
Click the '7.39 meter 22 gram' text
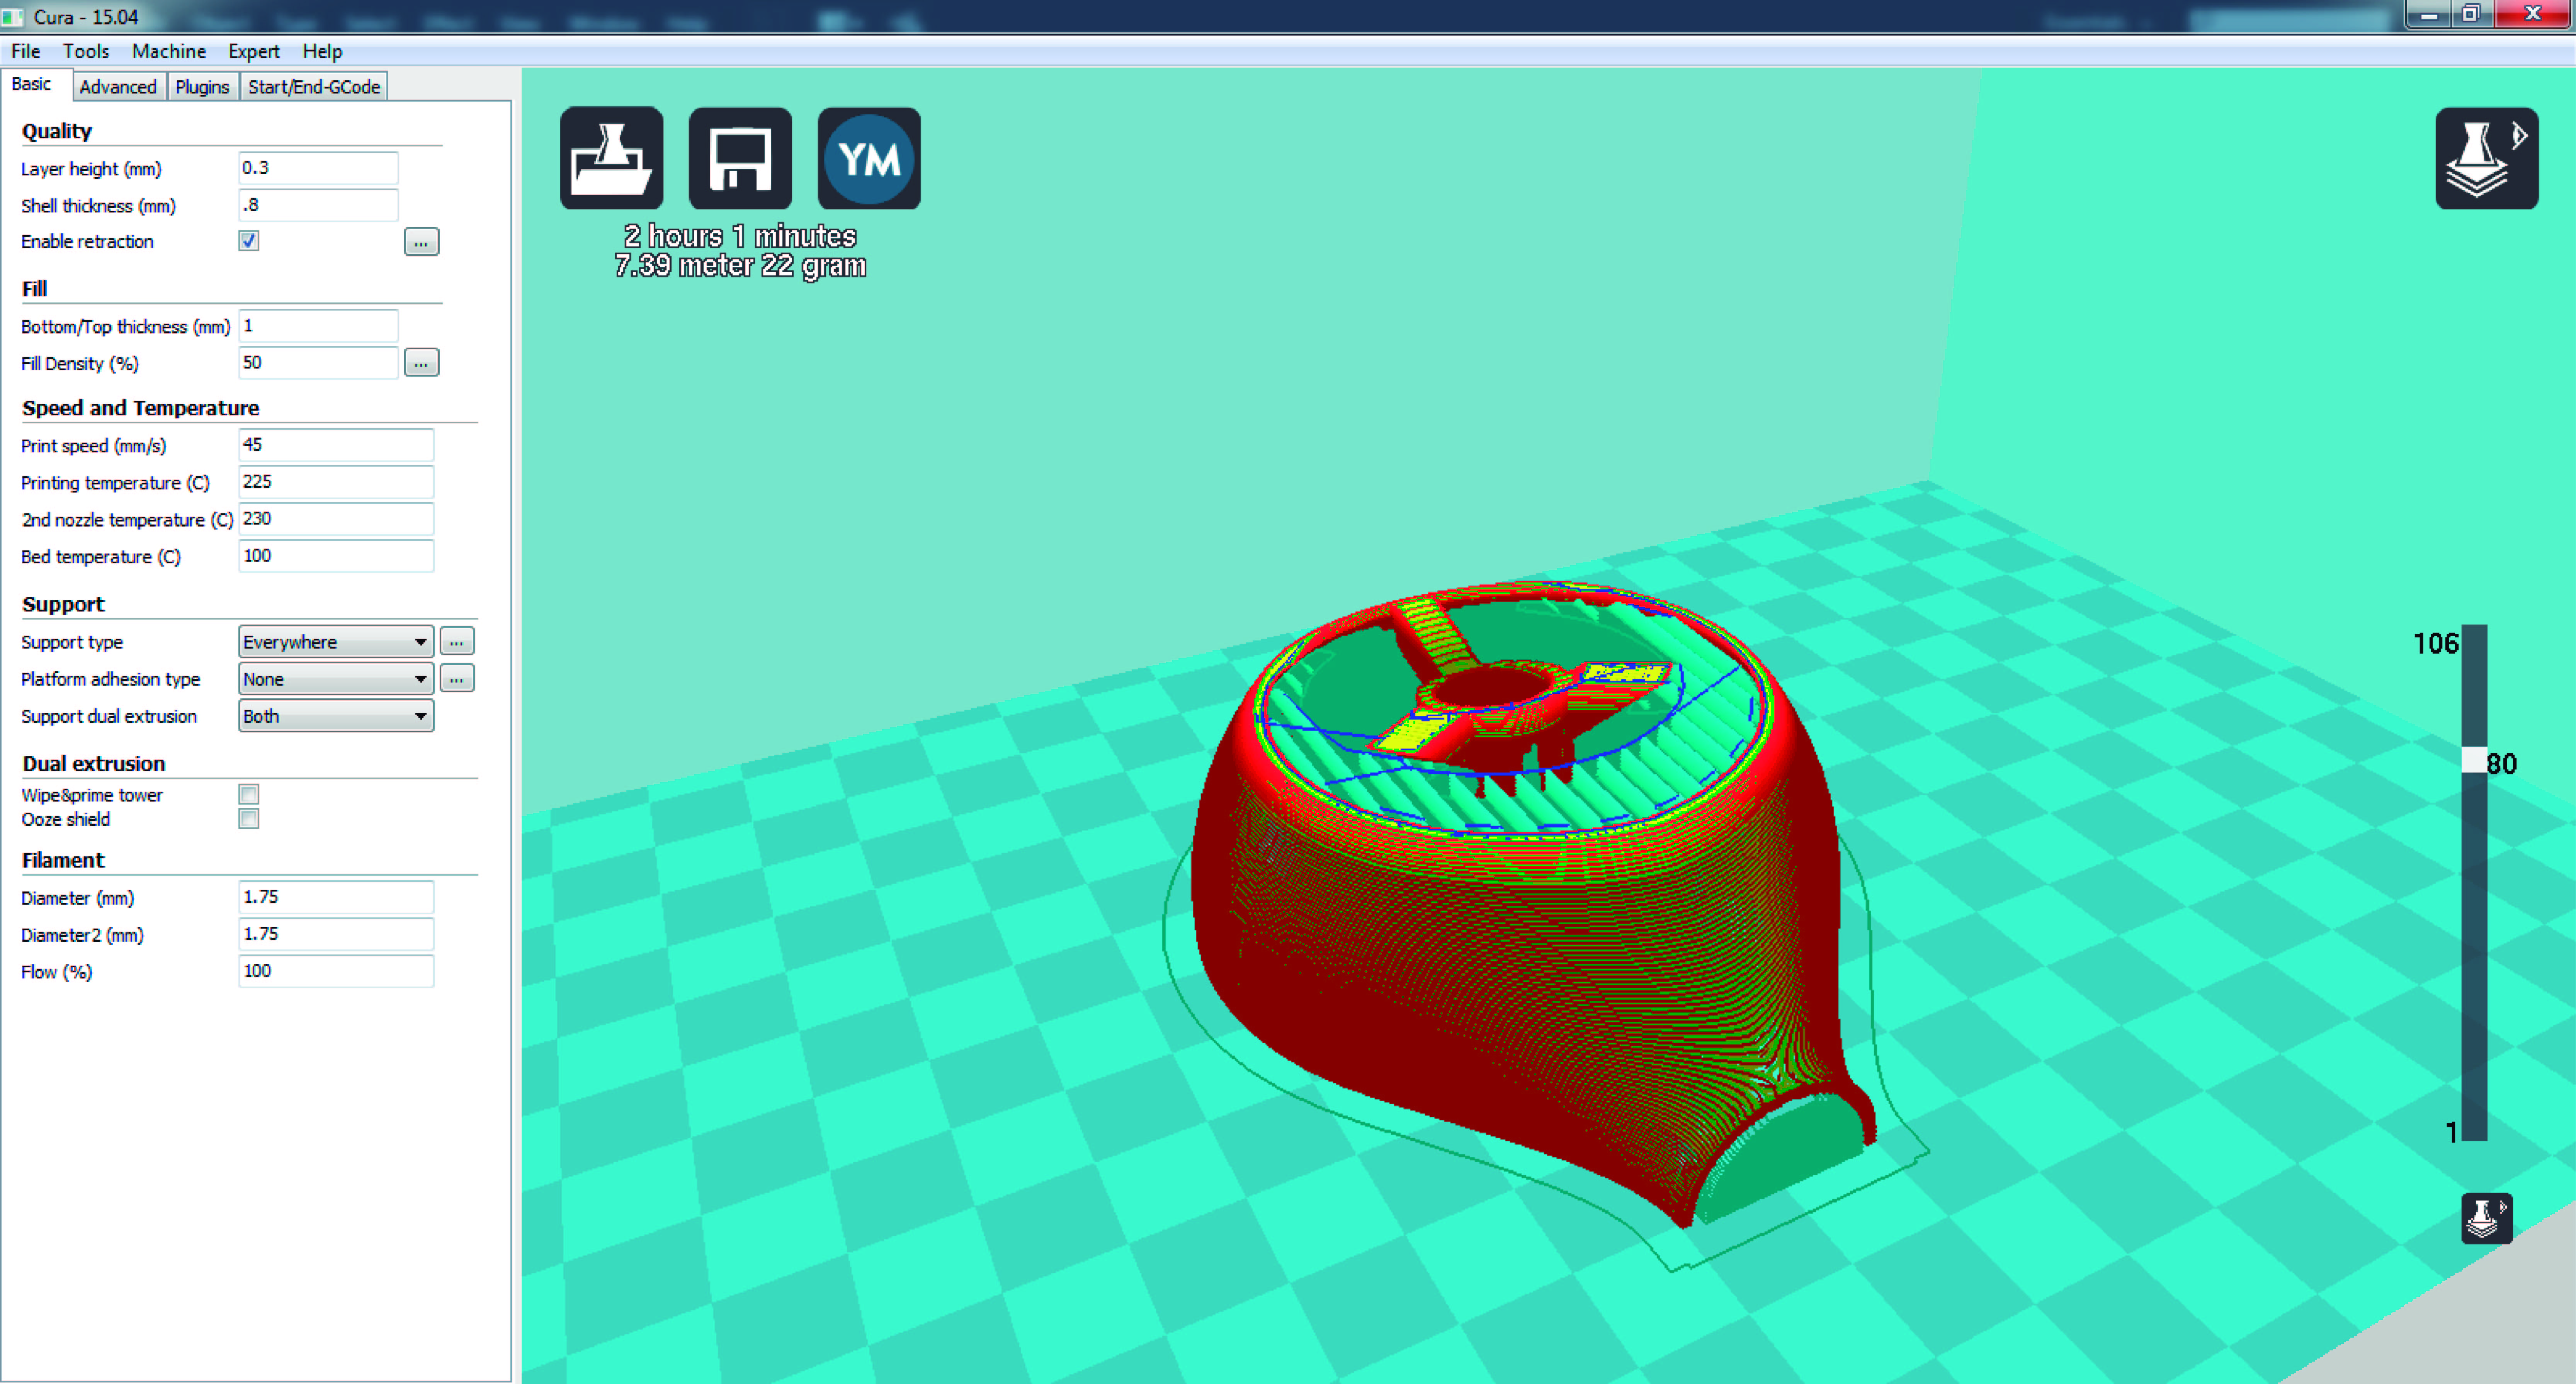pos(740,266)
